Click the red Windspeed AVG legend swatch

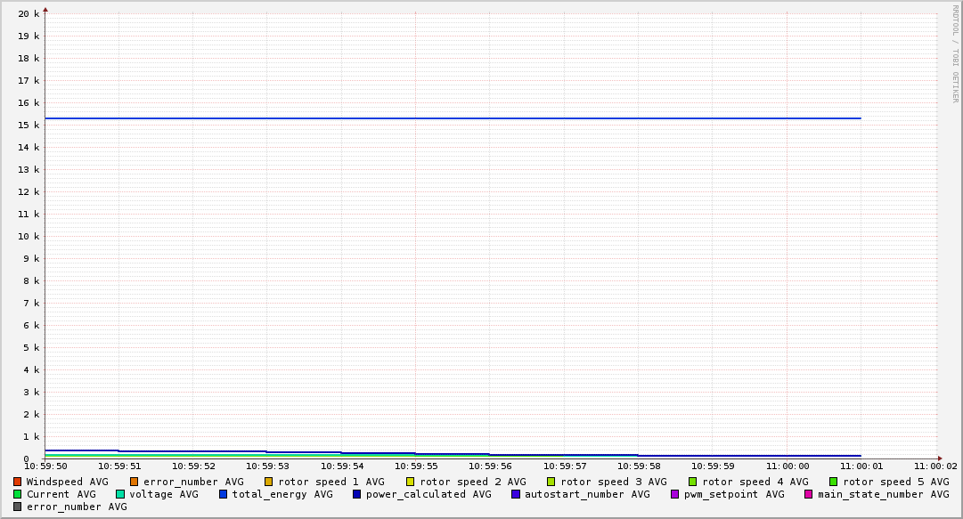pyautogui.click(x=18, y=482)
